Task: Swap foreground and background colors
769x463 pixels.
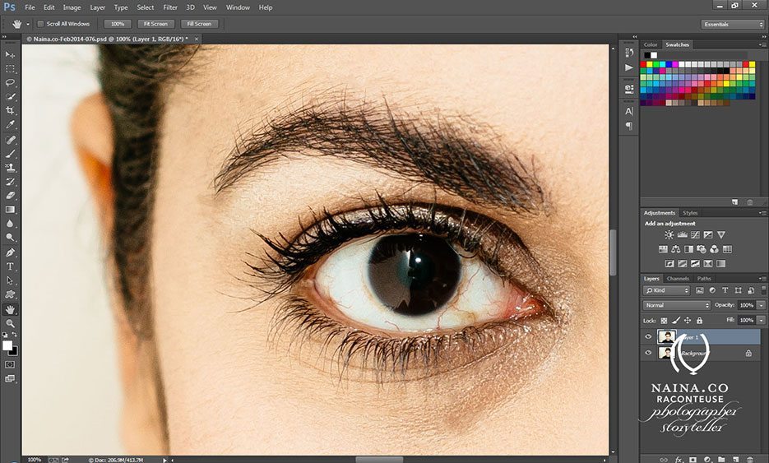Action: coord(15,335)
